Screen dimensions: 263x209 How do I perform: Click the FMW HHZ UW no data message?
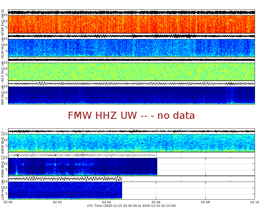coord(131,116)
